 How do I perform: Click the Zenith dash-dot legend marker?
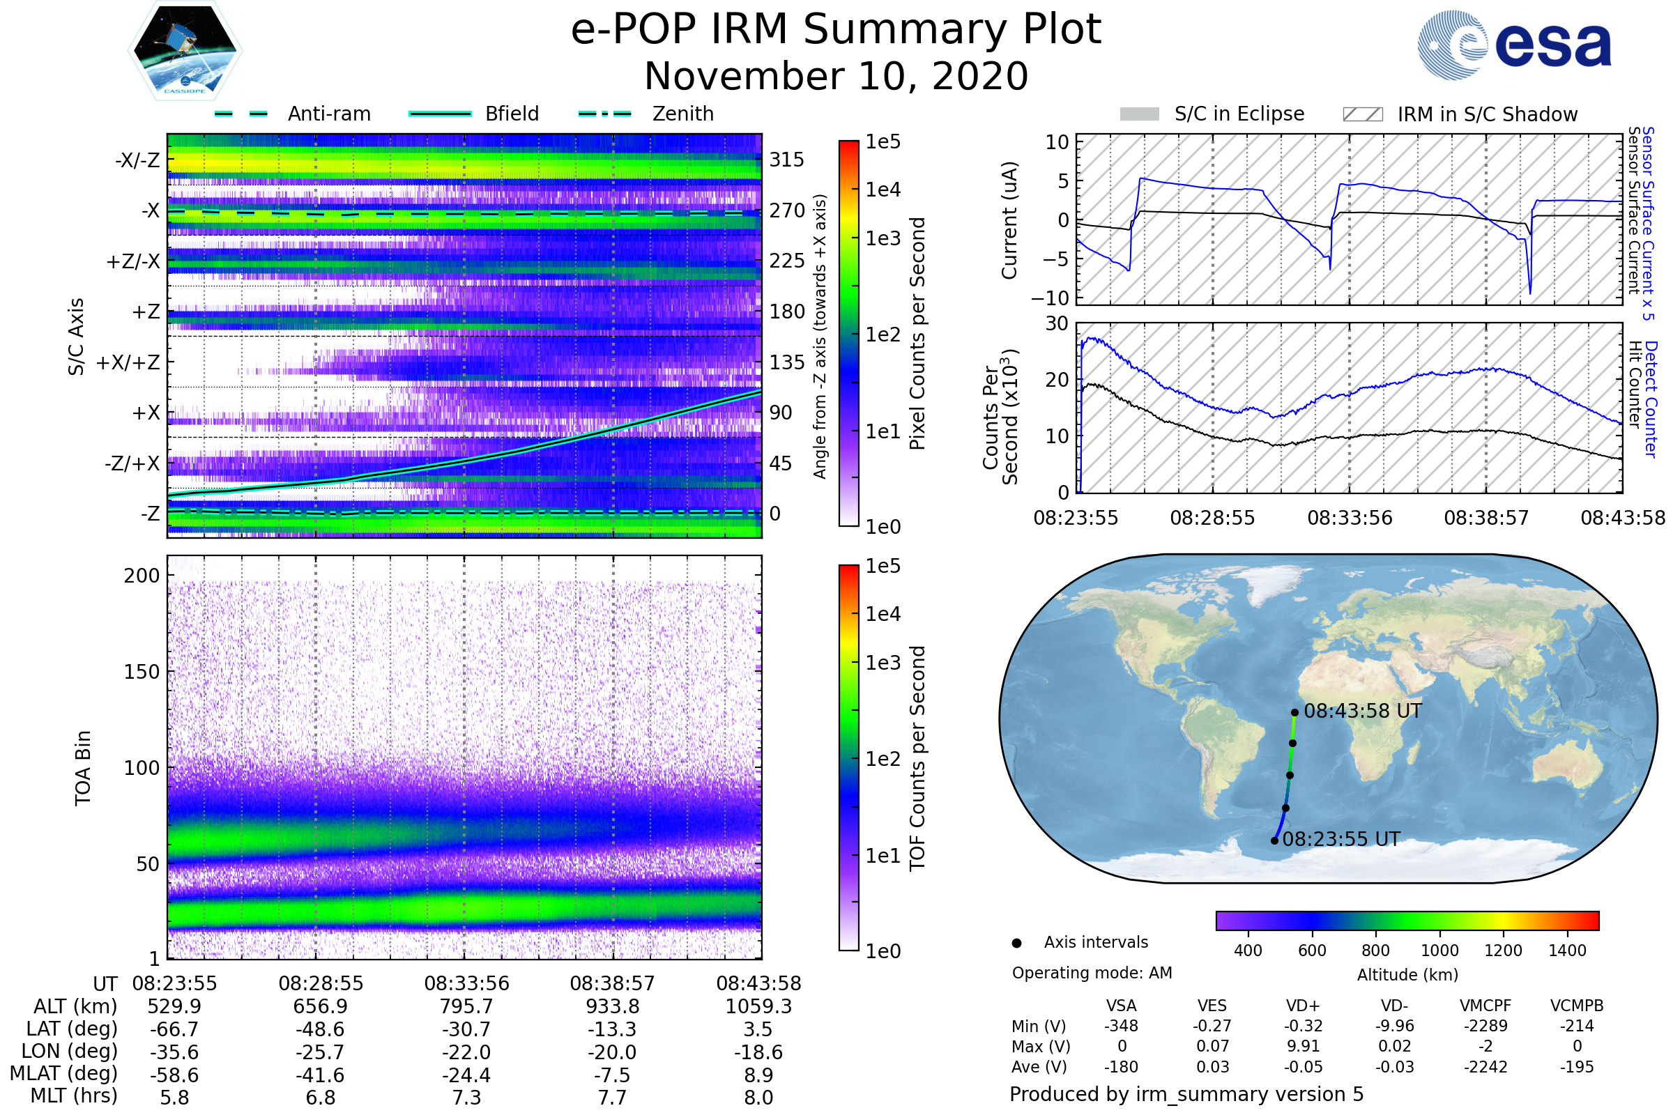605,114
